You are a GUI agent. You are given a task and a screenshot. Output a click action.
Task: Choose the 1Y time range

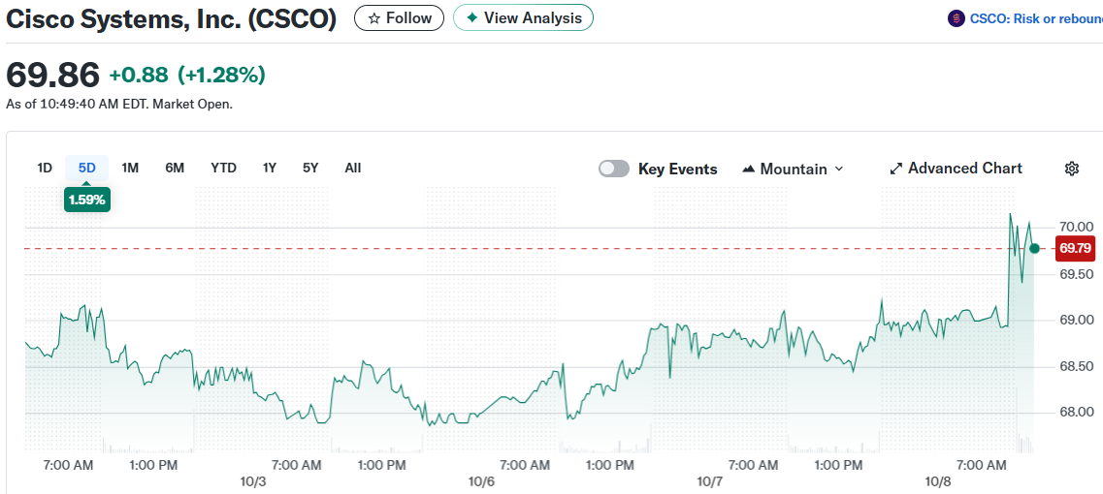(x=270, y=168)
